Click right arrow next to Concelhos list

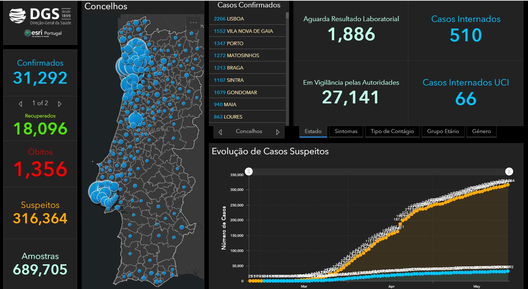tap(278, 132)
